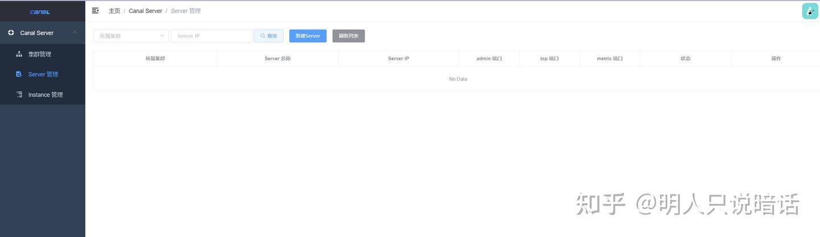The image size is (820, 237).
Task: Click the Server IP column header
Action: tap(399, 59)
